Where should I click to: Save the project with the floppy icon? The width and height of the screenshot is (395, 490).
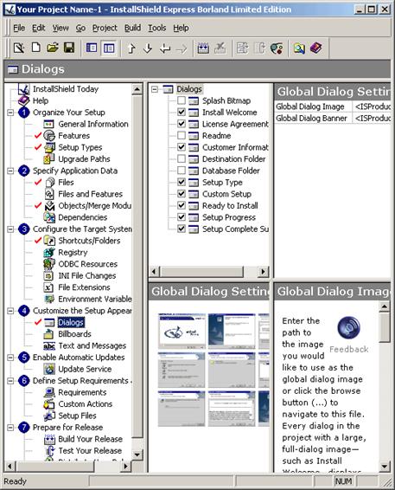pos(69,48)
